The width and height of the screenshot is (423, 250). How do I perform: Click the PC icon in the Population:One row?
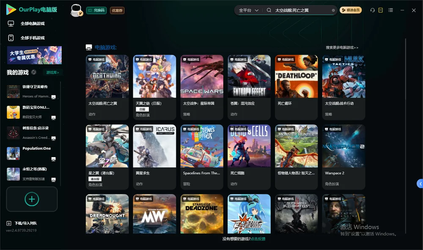pyautogui.click(x=53, y=159)
